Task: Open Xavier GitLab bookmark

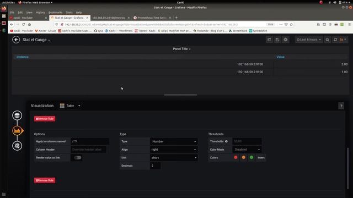Action: pos(45,31)
